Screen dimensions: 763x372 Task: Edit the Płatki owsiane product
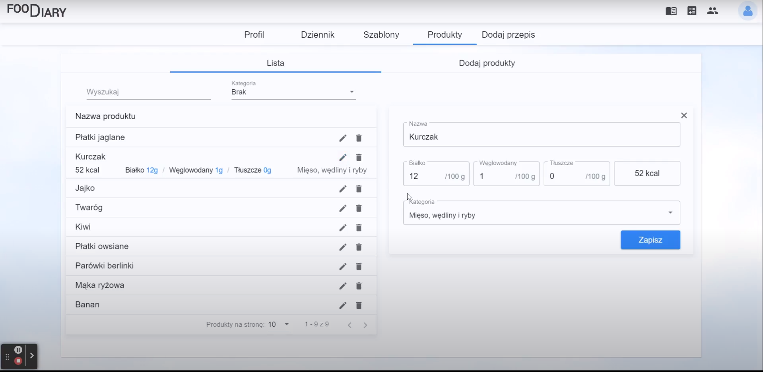(343, 247)
